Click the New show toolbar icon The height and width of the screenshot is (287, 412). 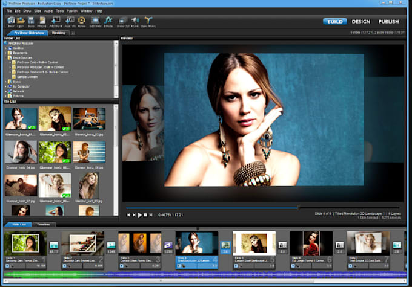pos(11,21)
